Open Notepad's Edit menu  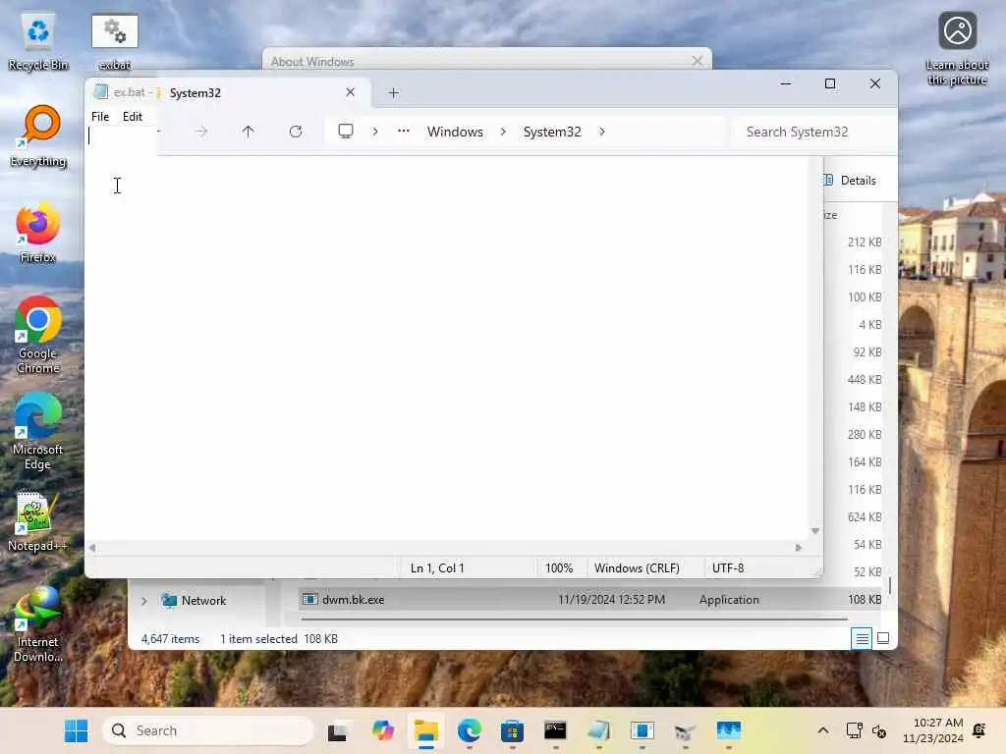pyautogui.click(x=133, y=117)
